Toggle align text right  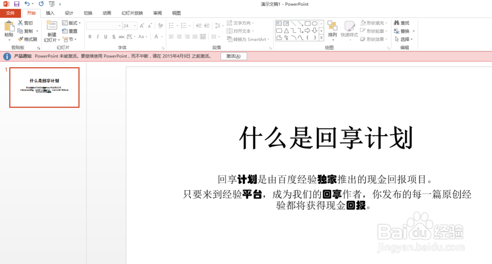(187, 37)
